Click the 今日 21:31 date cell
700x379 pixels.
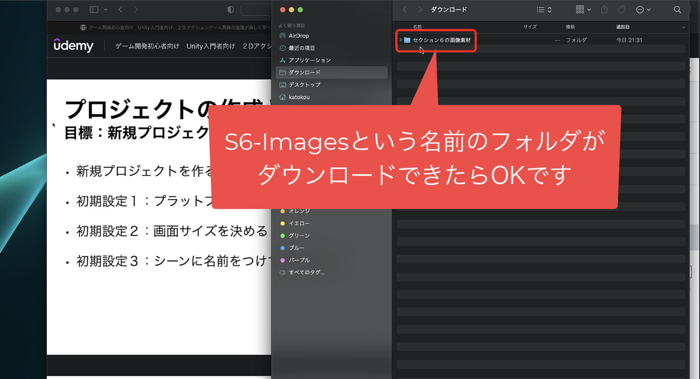coord(629,40)
